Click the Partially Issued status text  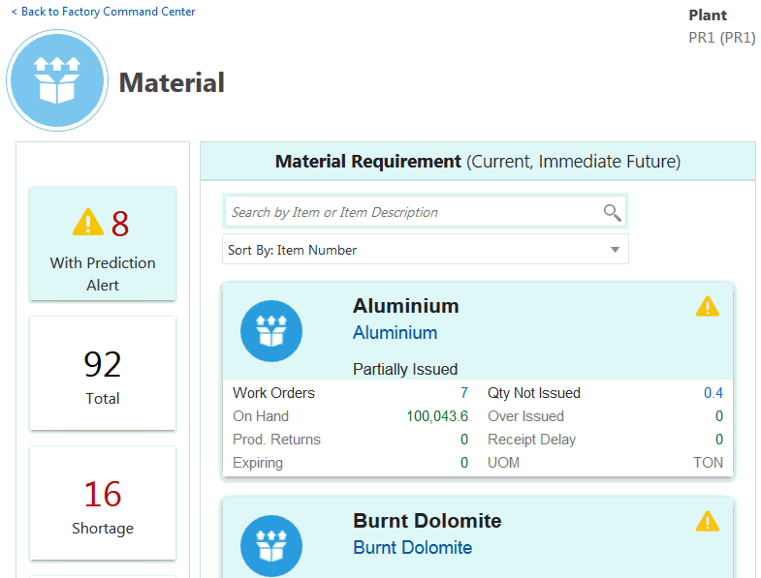pos(405,370)
